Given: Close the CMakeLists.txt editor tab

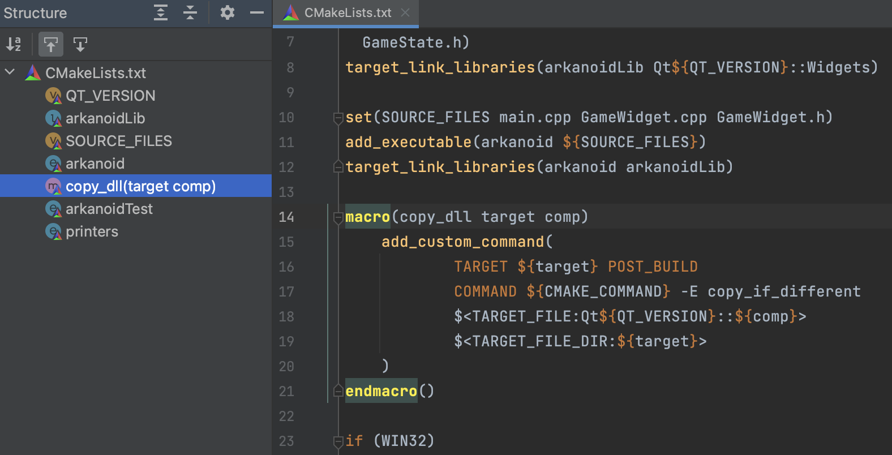Looking at the screenshot, I should 405,12.
